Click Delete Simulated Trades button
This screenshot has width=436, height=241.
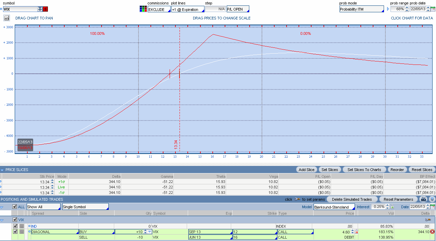[352, 199]
